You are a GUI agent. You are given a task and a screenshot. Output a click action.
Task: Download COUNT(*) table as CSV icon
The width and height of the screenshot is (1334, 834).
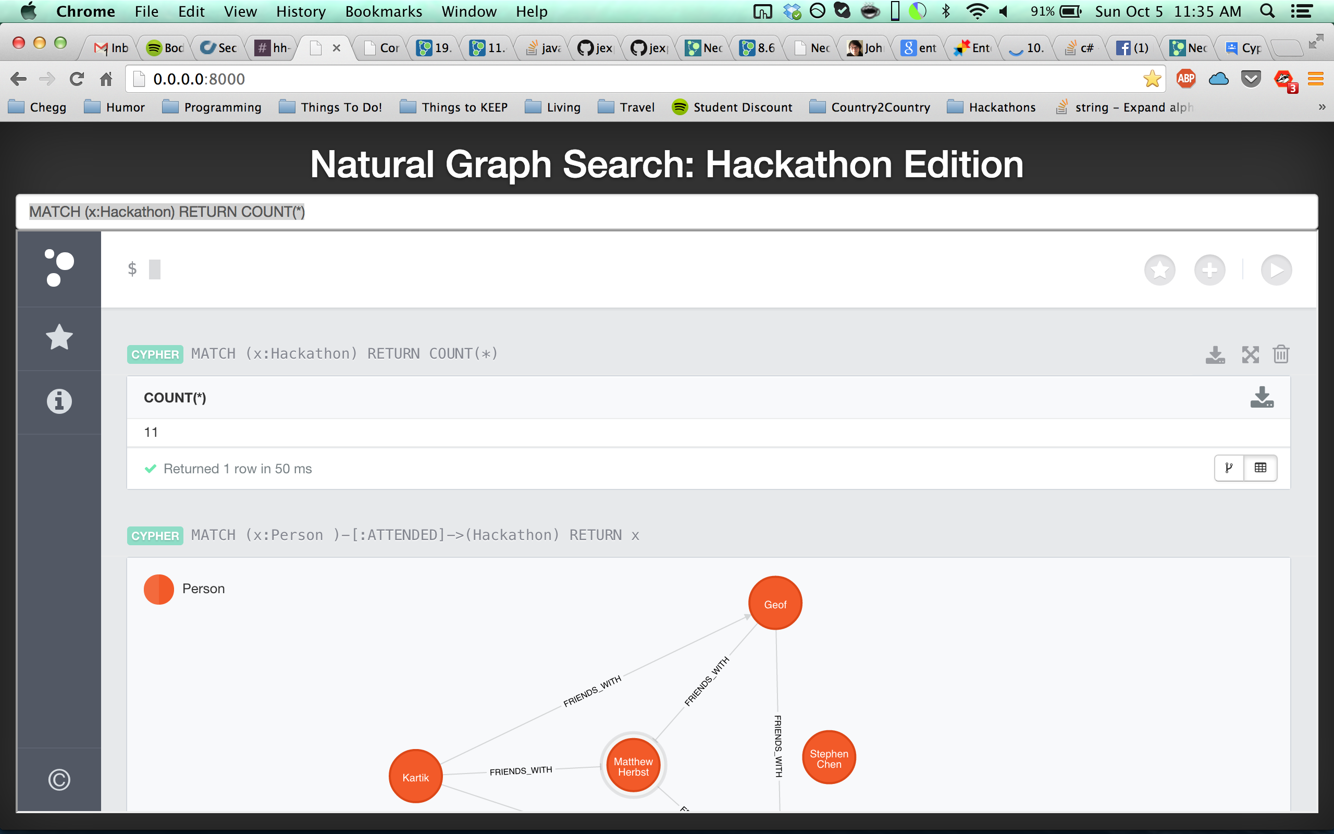[x=1262, y=397]
